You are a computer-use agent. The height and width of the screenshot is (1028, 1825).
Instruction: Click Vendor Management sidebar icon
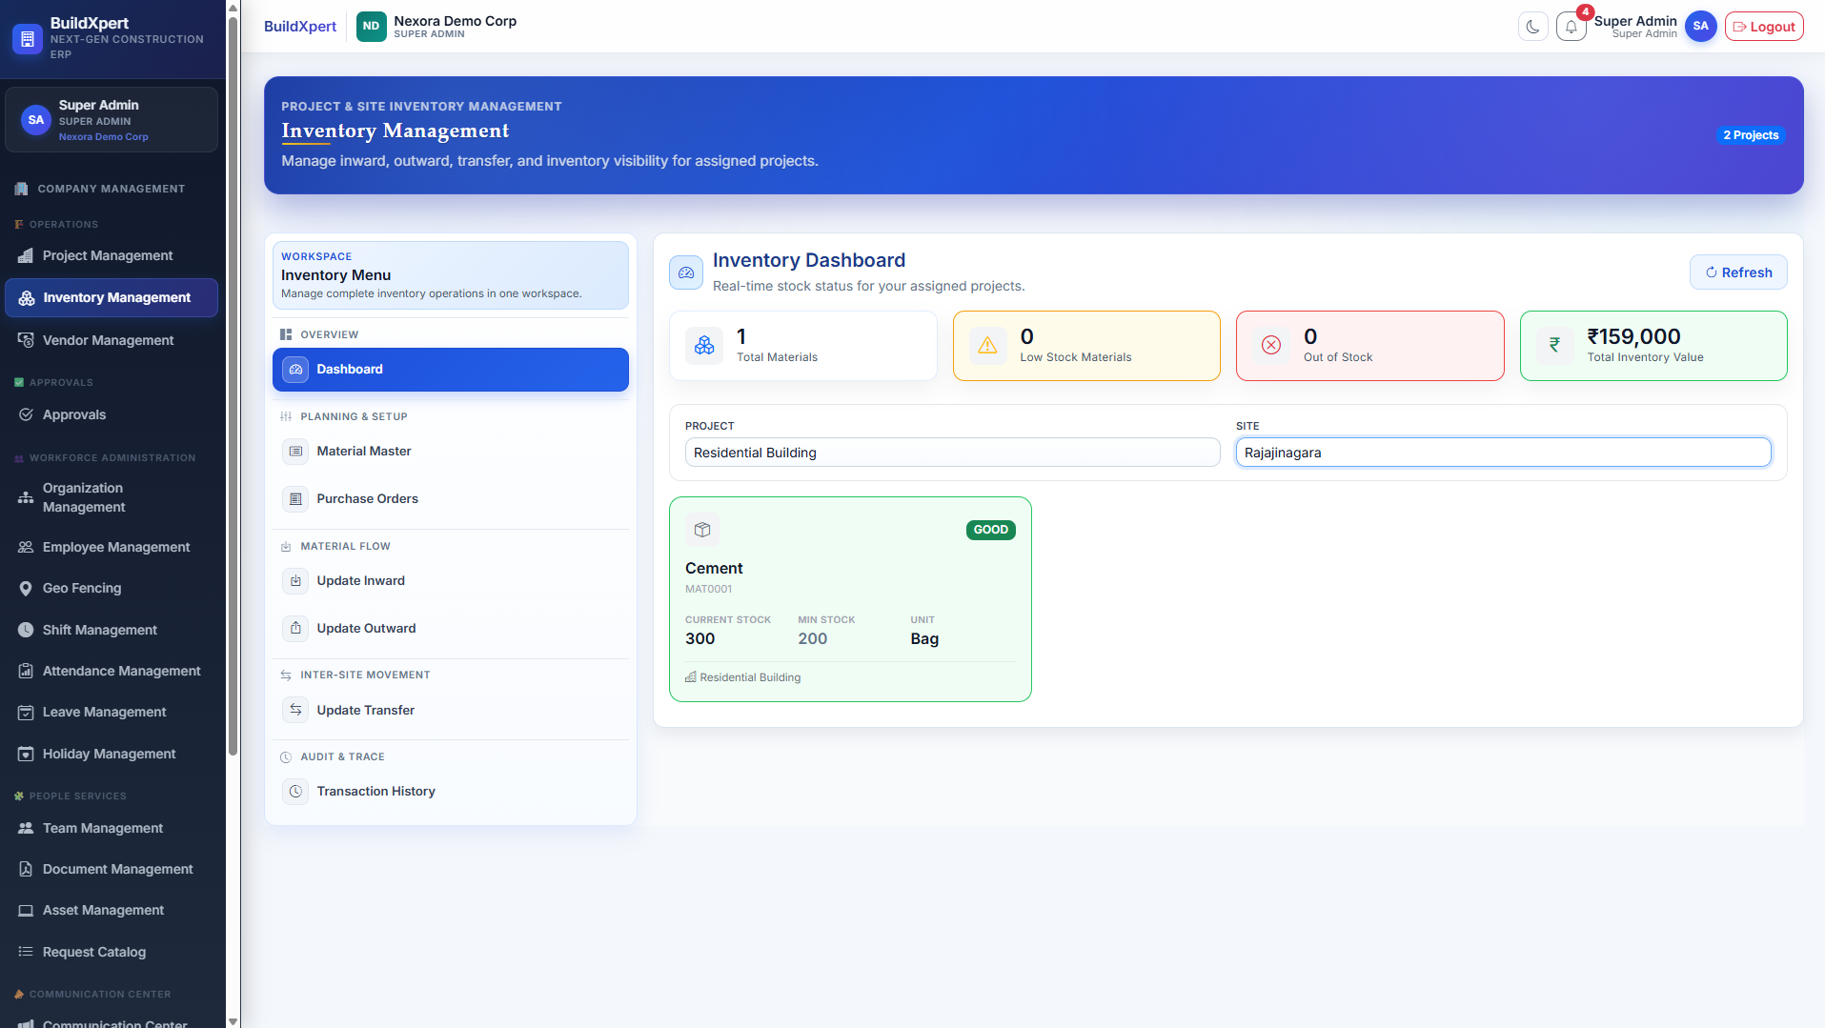point(26,340)
